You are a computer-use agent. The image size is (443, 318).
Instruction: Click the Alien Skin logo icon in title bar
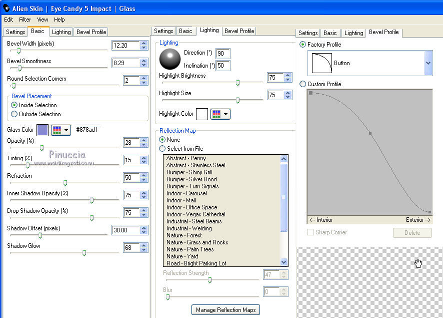pos(6,8)
